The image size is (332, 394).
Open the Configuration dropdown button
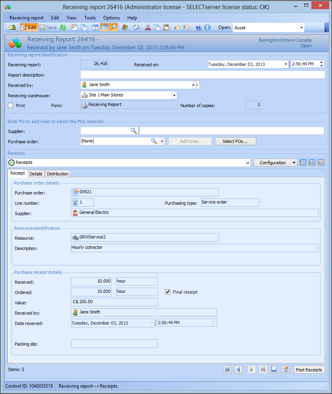point(275,163)
